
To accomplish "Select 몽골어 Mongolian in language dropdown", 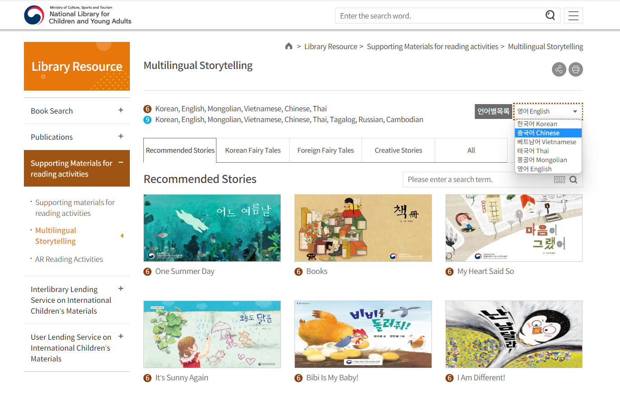I will click(x=548, y=160).
